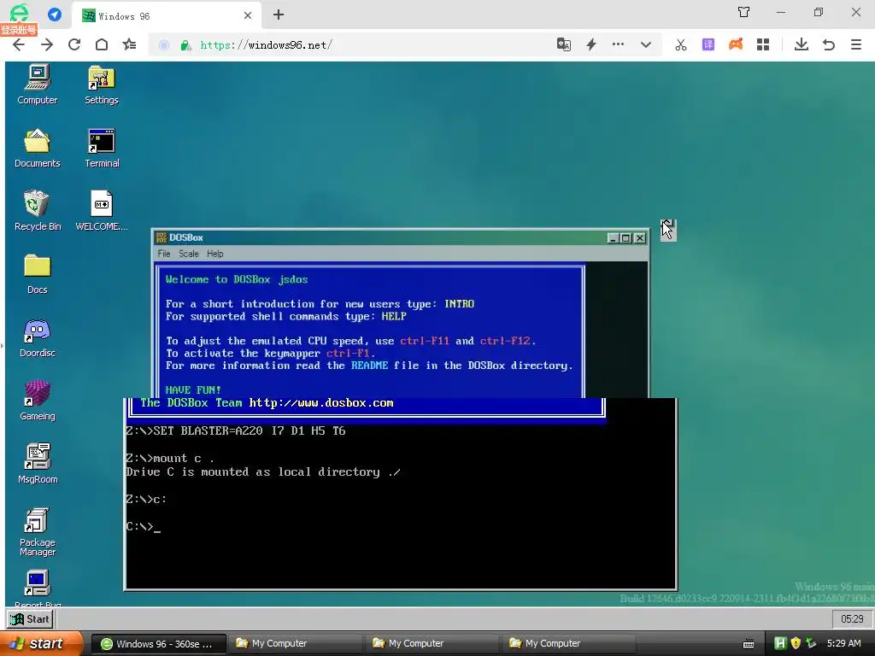Open the extensions grid icon
The width and height of the screenshot is (875, 656).
click(763, 44)
